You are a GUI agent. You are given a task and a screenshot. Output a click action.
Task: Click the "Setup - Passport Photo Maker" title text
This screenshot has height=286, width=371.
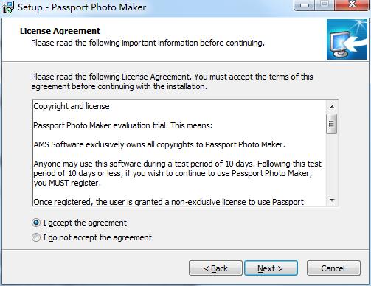click(x=82, y=7)
